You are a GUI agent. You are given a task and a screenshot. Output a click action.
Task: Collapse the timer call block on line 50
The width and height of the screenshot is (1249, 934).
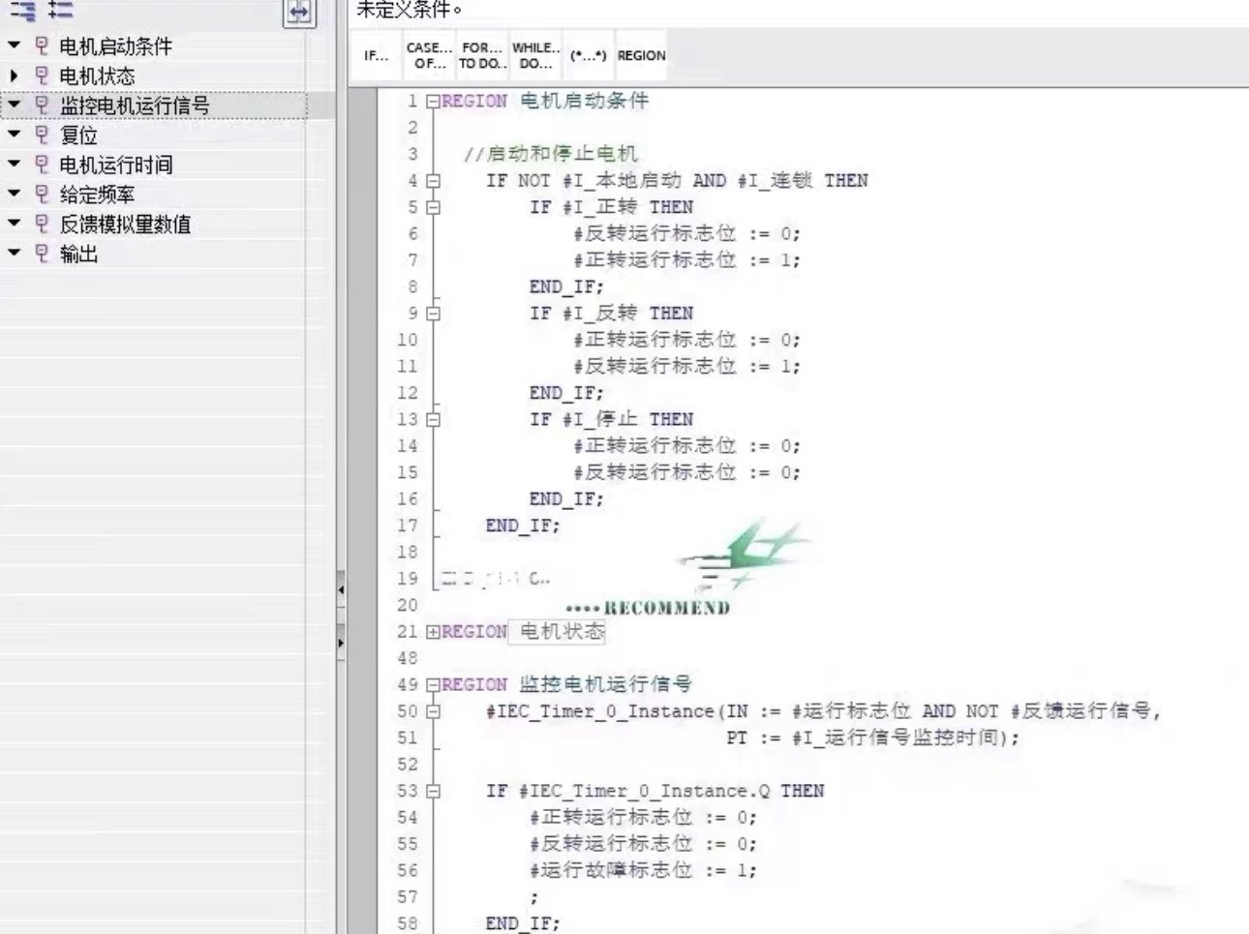433,711
